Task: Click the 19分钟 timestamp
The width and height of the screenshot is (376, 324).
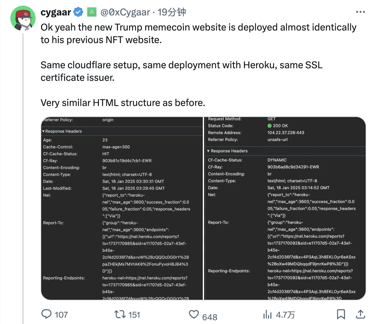Action: pos(172,12)
